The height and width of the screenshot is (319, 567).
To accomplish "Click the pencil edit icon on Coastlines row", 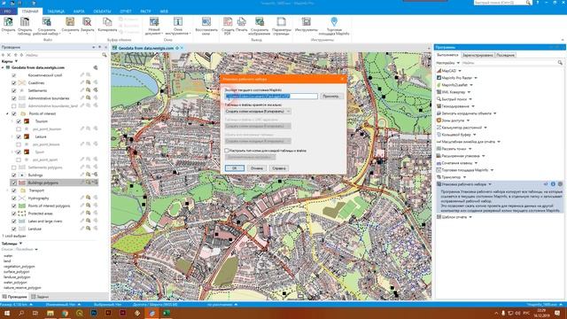I will click(82, 82).
